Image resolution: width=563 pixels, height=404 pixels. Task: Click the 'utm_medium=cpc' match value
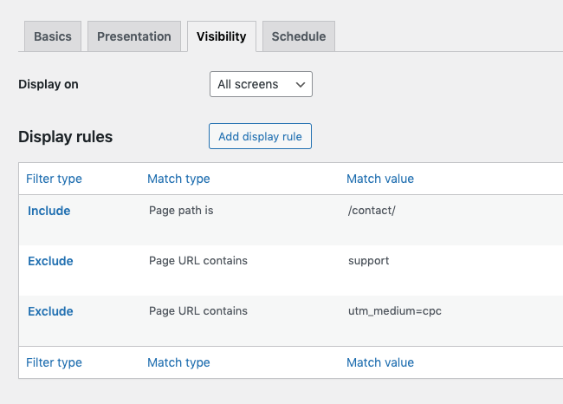[x=391, y=311]
